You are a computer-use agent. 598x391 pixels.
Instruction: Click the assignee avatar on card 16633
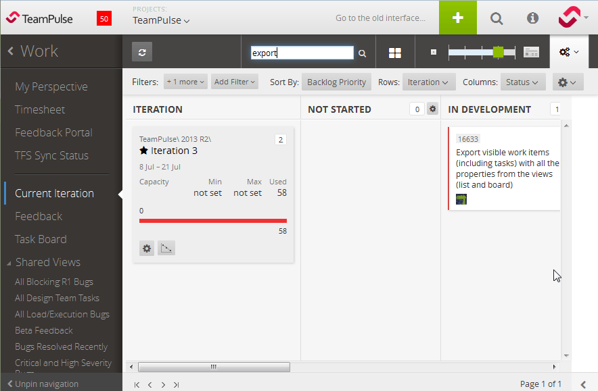tap(461, 199)
